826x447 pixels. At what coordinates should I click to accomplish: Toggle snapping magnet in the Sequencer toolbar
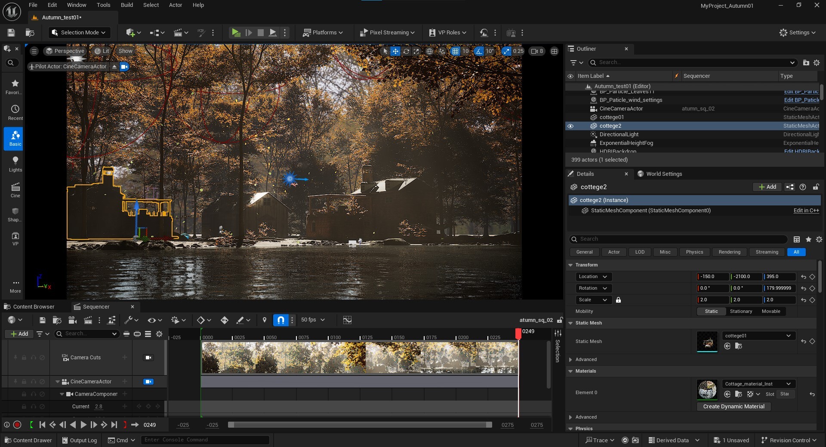(x=280, y=320)
